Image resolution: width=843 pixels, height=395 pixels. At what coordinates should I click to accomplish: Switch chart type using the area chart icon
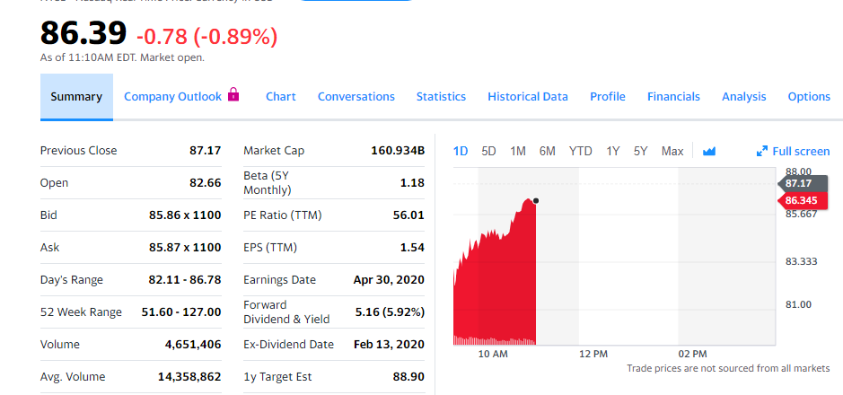[708, 152]
